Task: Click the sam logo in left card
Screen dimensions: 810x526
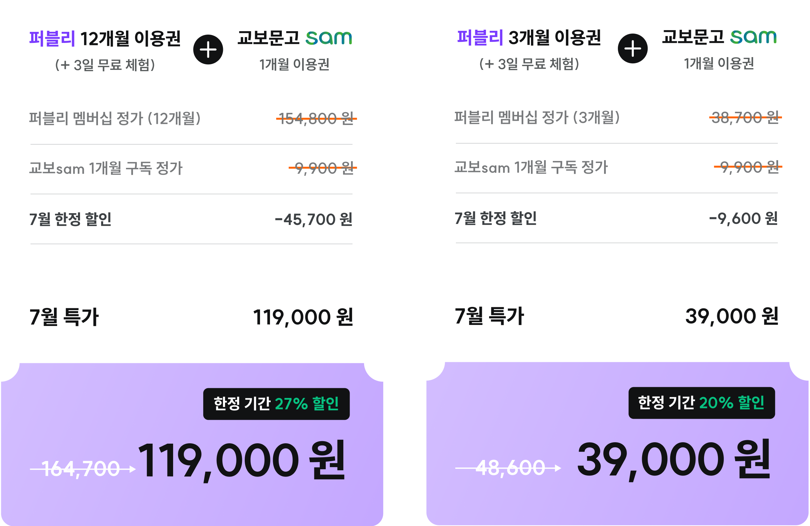Action: (329, 38)
